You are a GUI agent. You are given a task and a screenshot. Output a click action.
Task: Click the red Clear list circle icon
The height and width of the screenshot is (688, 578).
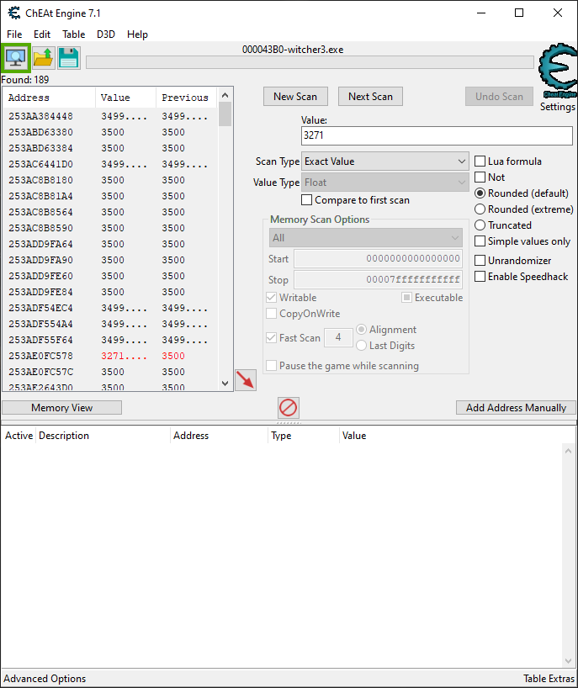pyautogui.click(x=288, y=408)
